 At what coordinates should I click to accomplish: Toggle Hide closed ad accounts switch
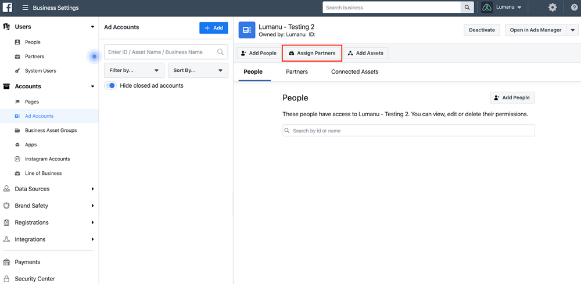coord(110,85)
